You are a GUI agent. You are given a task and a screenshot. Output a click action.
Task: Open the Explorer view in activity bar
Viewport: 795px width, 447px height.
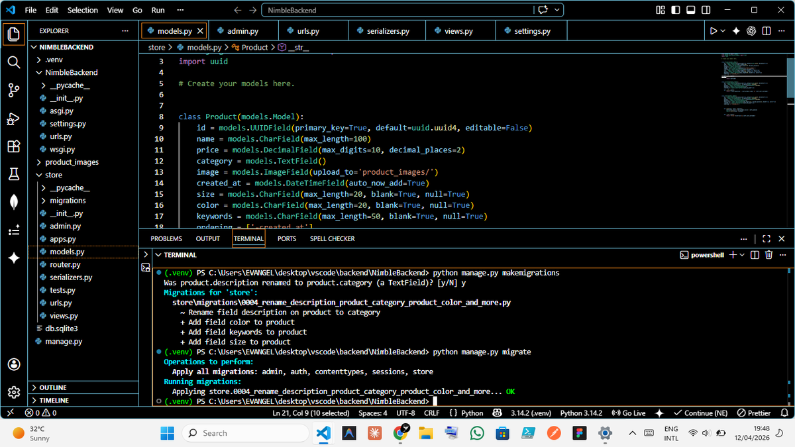pyautogui.click(x=14, y=34)
